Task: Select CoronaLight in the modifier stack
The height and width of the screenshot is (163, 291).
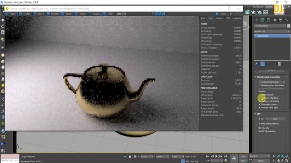Action: pos(272,36)
